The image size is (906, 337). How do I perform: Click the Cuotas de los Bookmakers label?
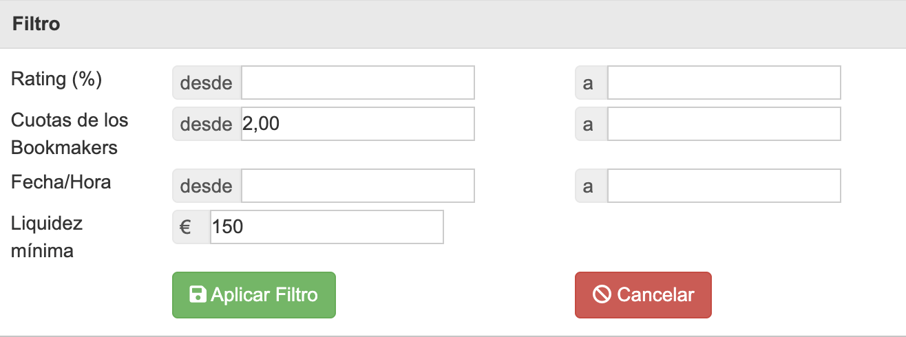pos(70,133)
